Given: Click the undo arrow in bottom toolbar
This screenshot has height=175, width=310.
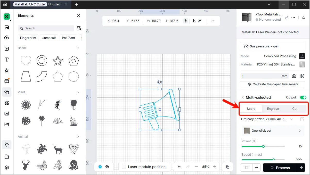Looking at the screenshot, I should pyautogui.click(x=180, y=167).
